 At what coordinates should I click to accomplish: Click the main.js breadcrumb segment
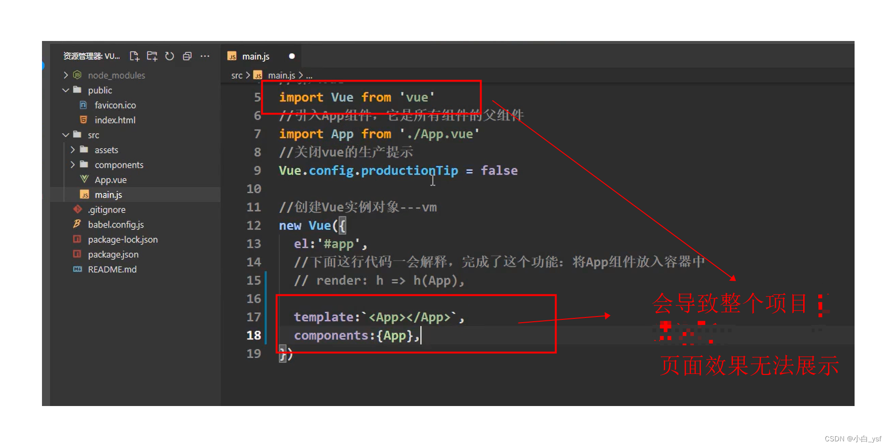tap(282, 75)
